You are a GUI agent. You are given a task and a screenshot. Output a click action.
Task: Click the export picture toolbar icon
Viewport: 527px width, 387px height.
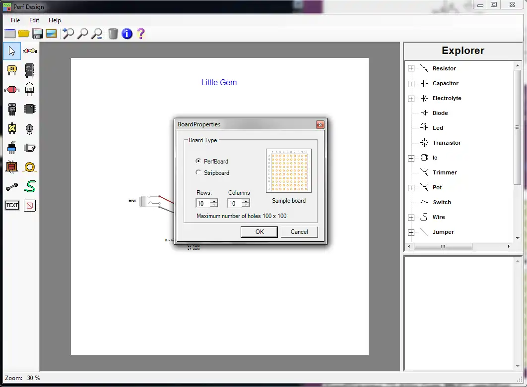[x=51, y=34]
